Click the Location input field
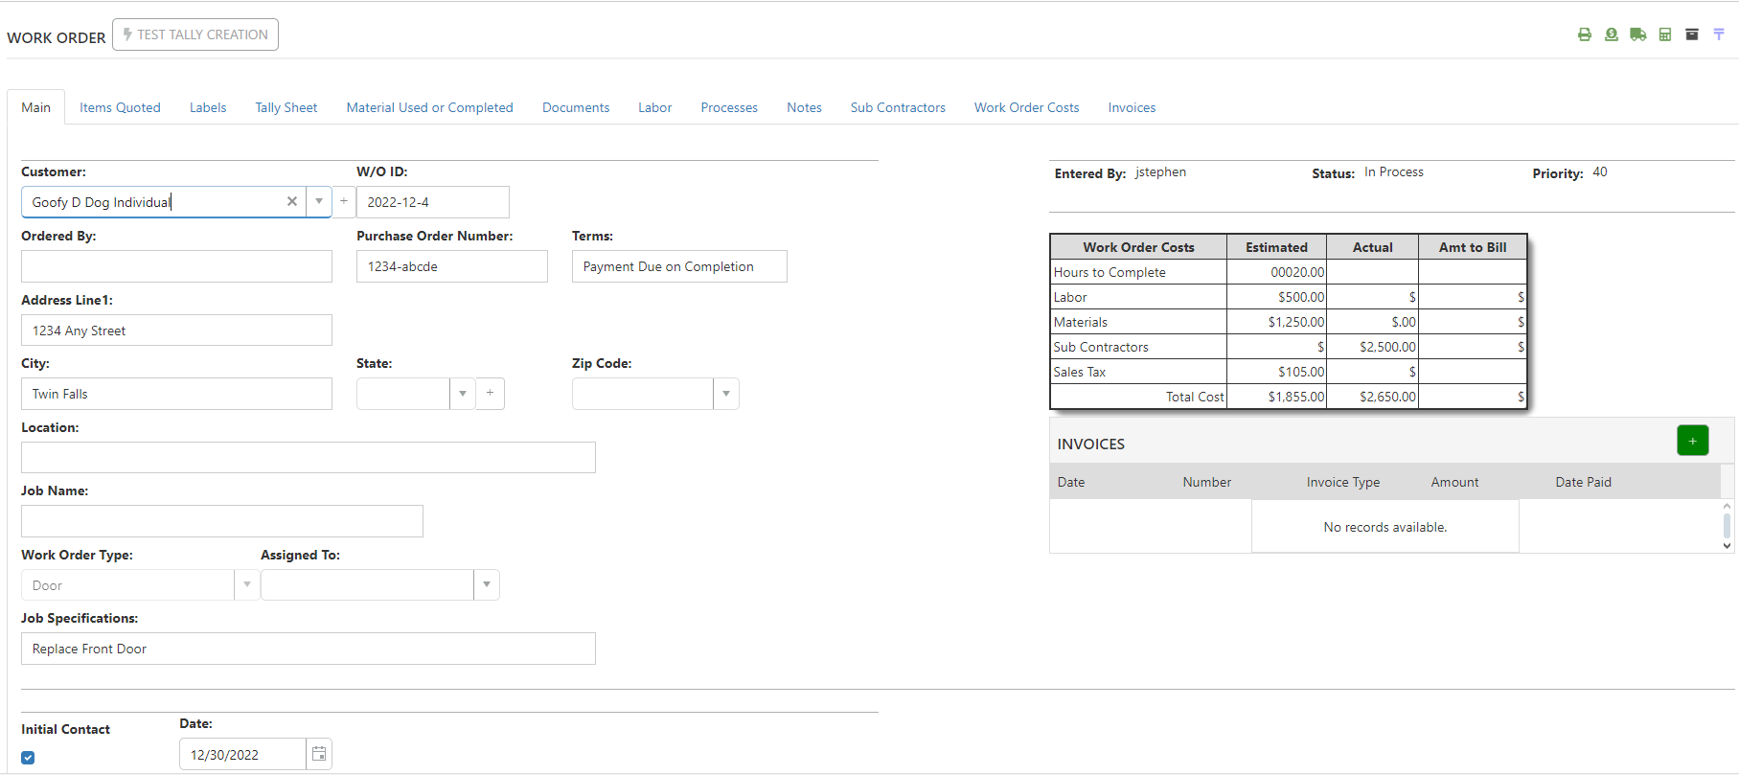 click(309, 457)
